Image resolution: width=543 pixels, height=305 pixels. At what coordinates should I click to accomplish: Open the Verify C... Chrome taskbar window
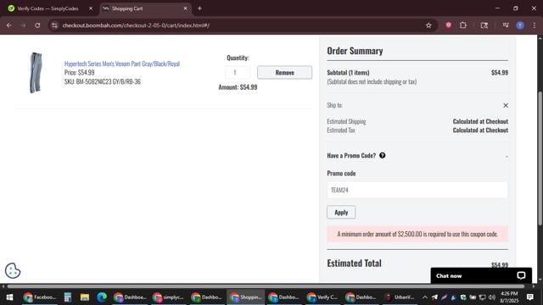pyautogui.click(x=322, y=297)
